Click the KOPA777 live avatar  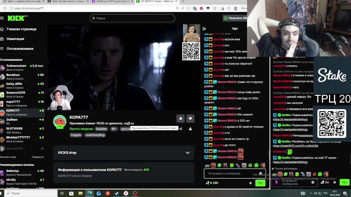[x=60, y=122]
